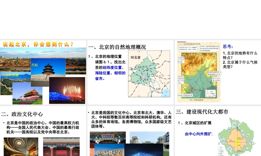Click the 天坛 Temple of Heaven photo
The width and height of the screenshot is (261, 156).
(x=48, y=72)
